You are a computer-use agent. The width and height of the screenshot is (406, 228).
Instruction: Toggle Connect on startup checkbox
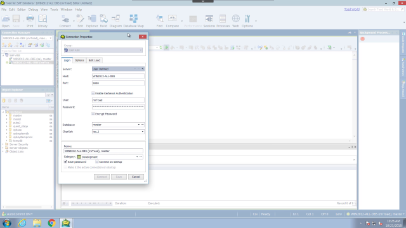coord(97,161)
